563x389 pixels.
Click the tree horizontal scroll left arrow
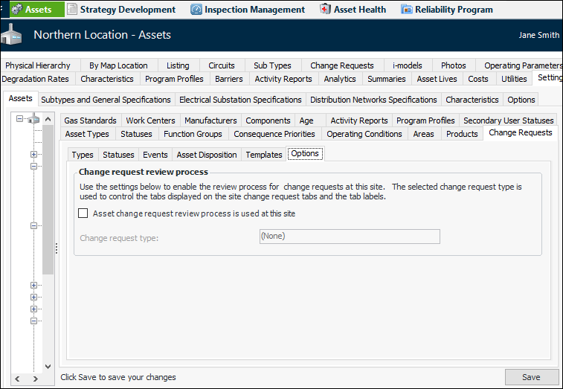pyautogui.click(x=17, y=379)
